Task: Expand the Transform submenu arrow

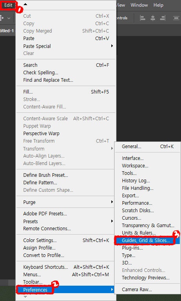Action: point(112,149)
